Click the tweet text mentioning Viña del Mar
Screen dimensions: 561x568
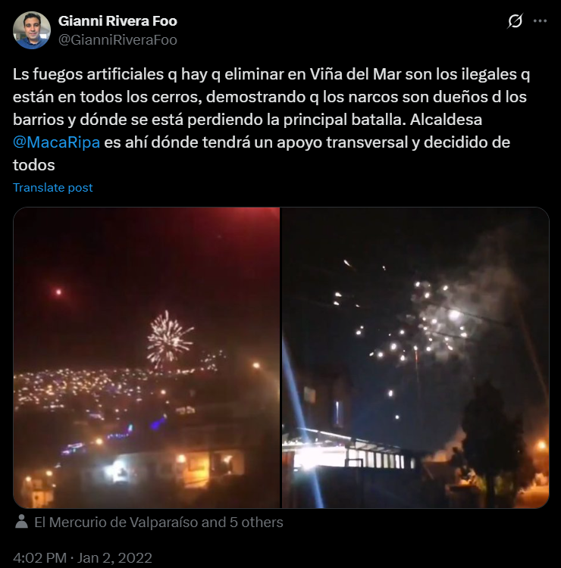coord(271,120)
